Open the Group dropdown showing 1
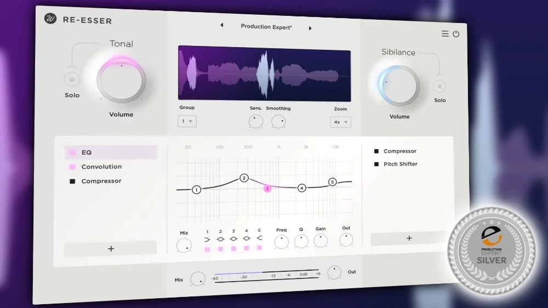 [187, 121]
